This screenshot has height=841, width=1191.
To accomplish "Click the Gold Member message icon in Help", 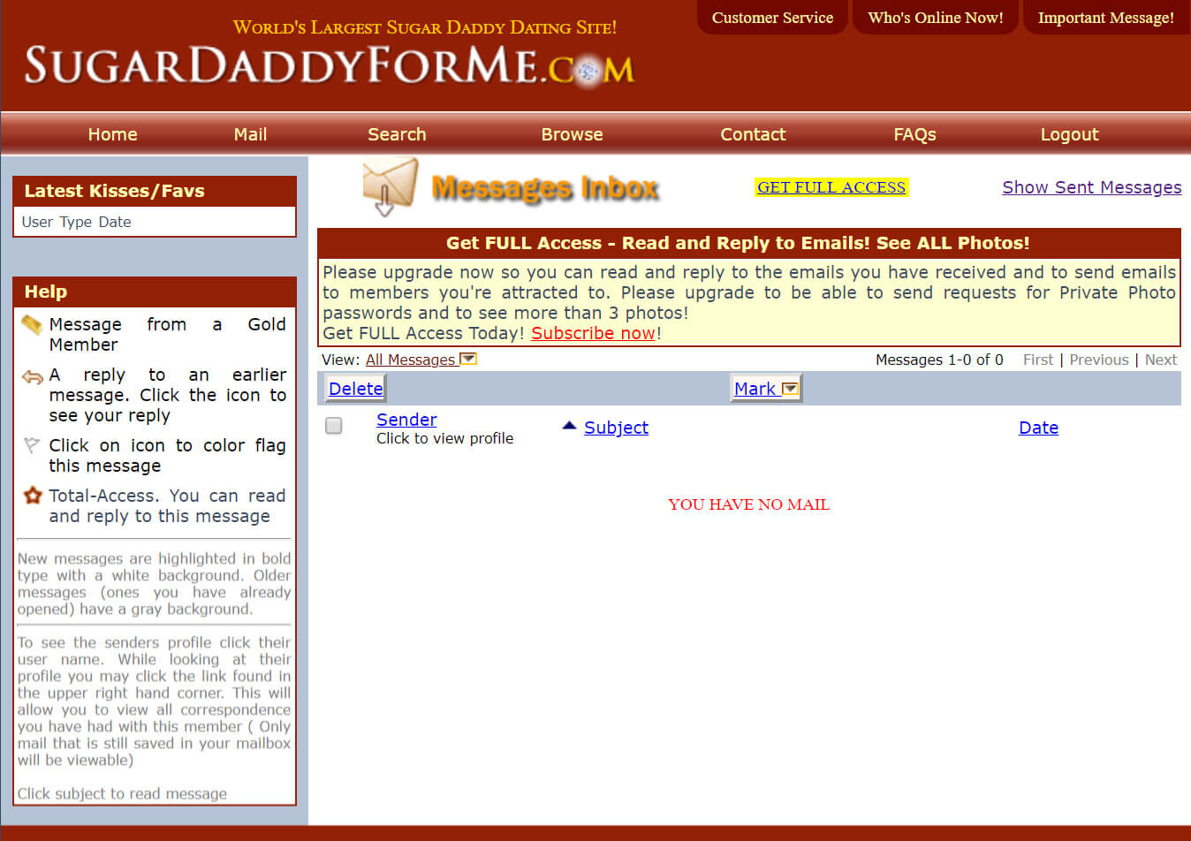I will (32, 325).
